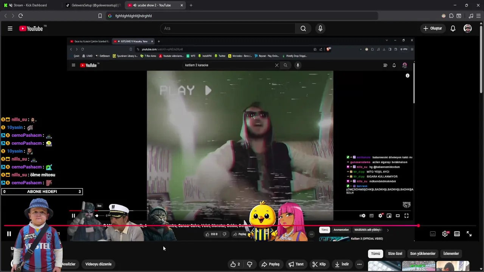
Task: Click the outer YouTube search magnifier button
Action: coord(303,28)
